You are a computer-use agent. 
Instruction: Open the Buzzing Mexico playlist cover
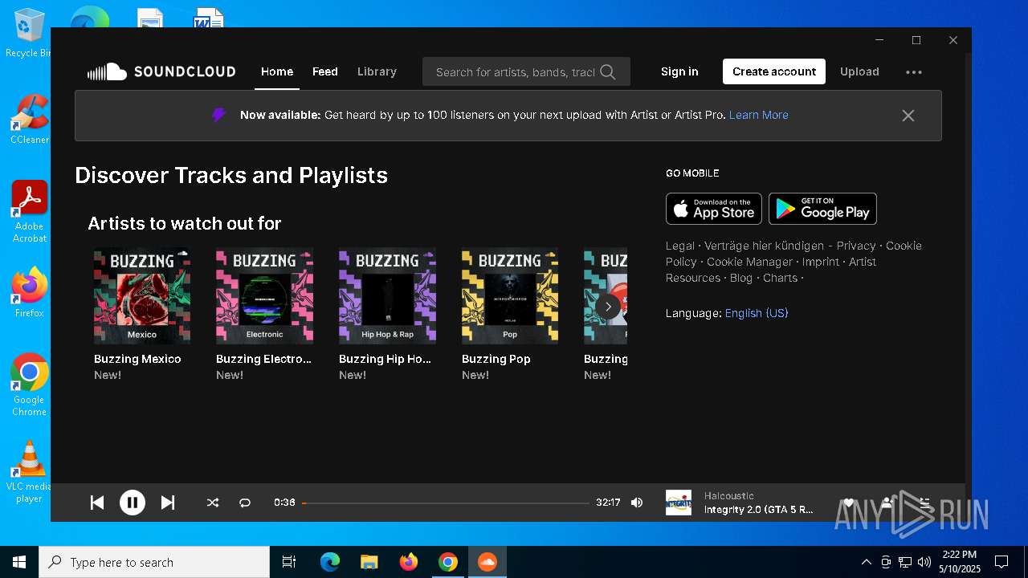(x=142, y=296)
